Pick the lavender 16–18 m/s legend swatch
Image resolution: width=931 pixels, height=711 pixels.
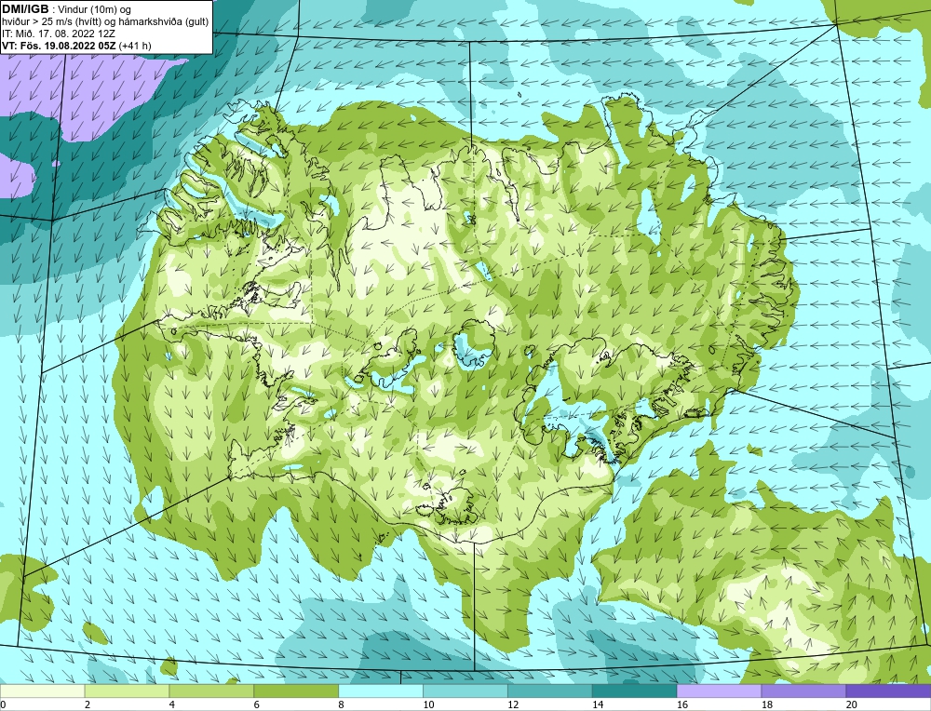(x=719, y=691)
